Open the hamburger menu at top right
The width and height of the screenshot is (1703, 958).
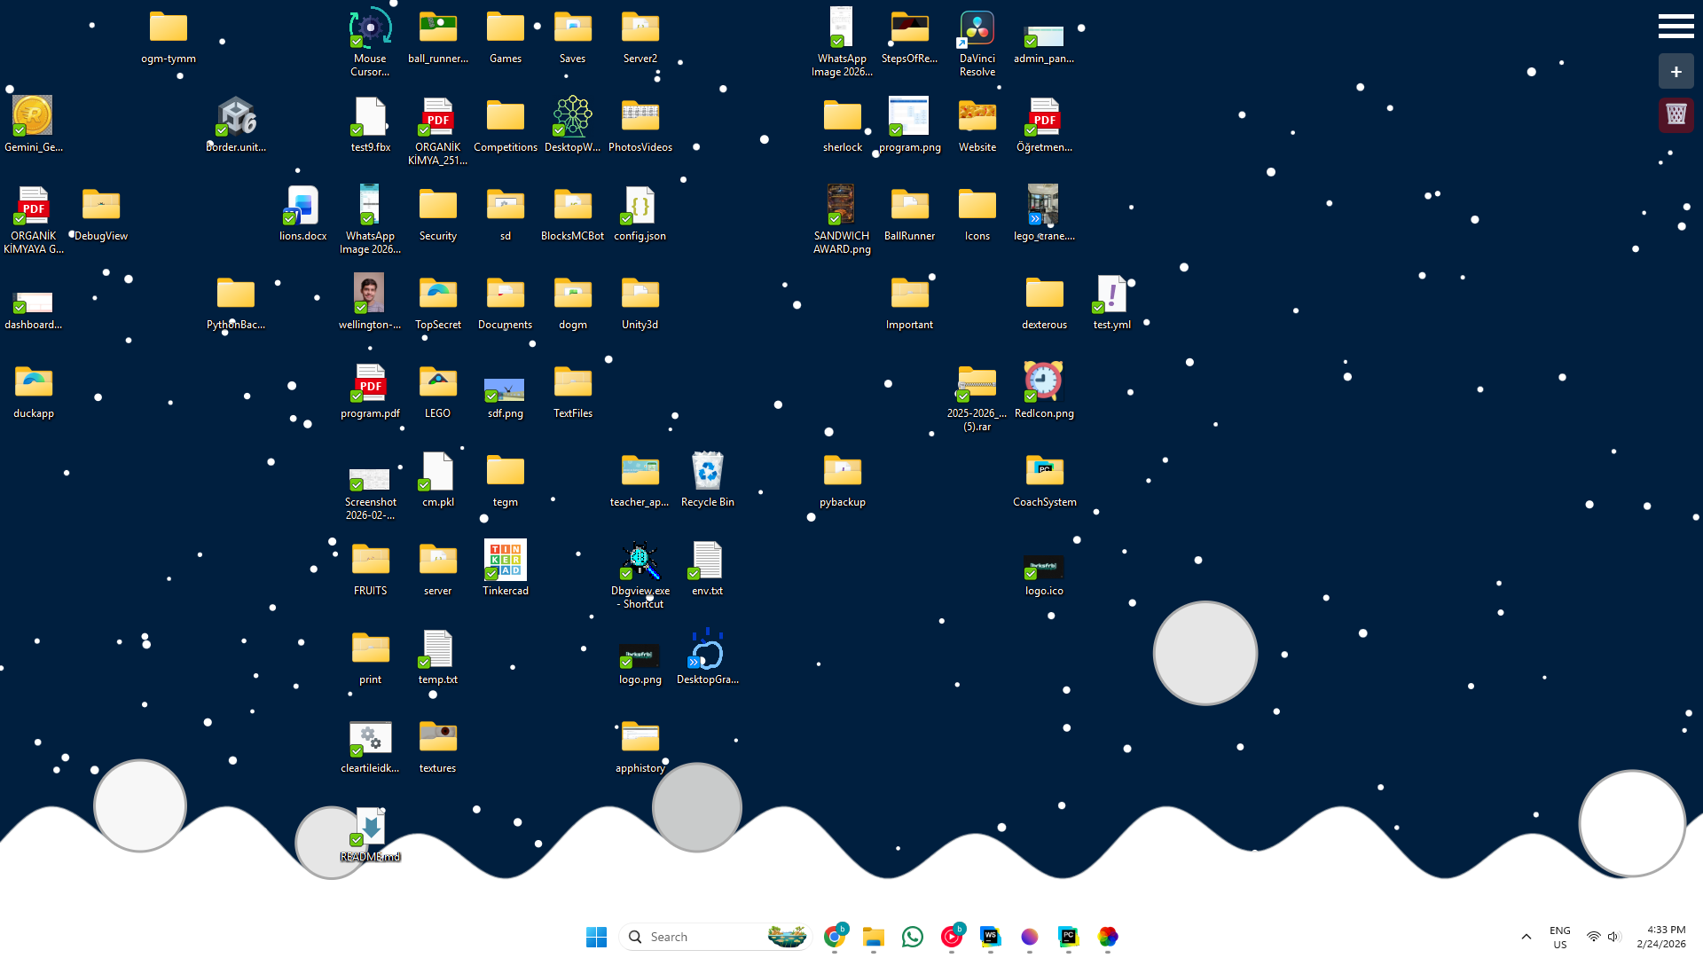point(1676,26)
